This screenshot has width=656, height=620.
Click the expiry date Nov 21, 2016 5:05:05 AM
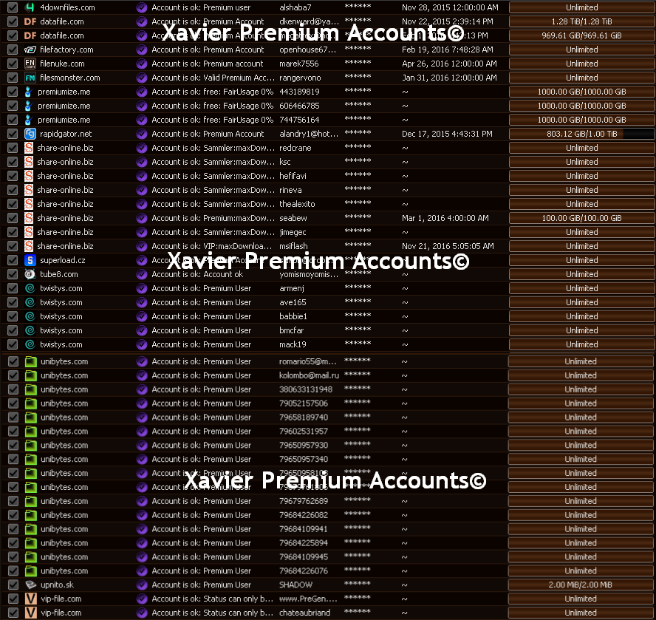point(448,246)
